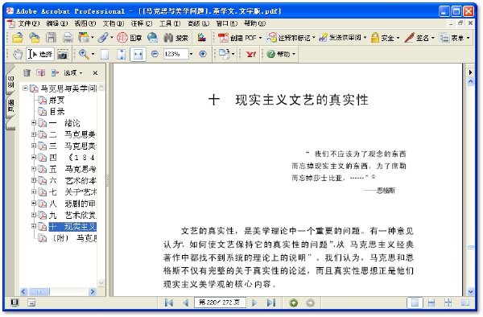
Task: Click the Print icon in toolbar
Action: tap(68, 38)
